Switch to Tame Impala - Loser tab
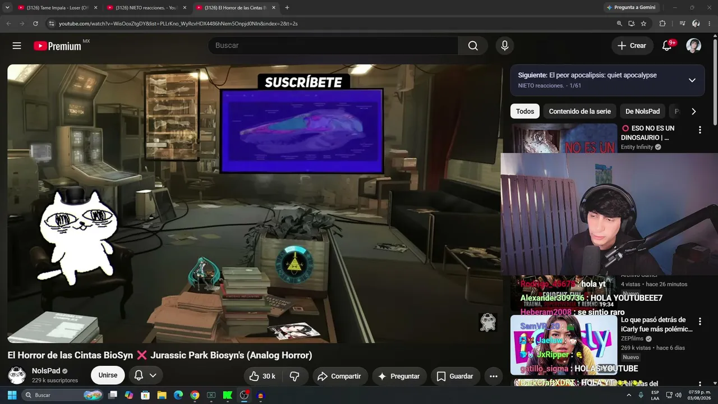Screen dimensions: 718x404 click(58, 8)
